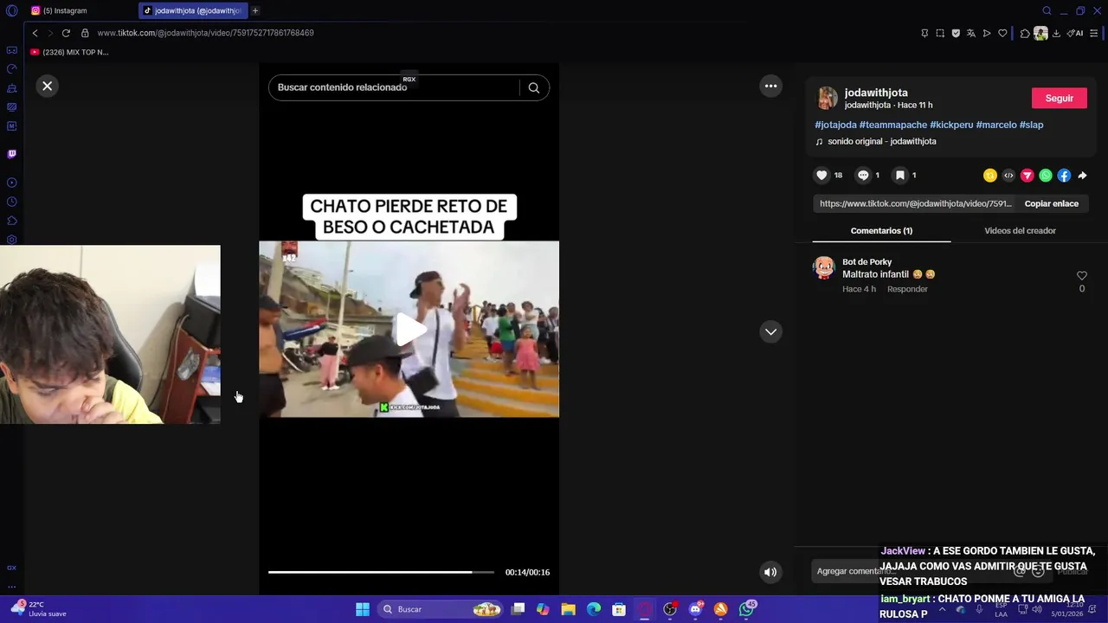Open WhatsApp from the taskbar

point(746,609)
